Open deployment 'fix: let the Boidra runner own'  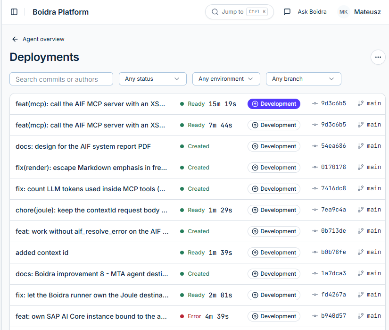[x=92, y=295]
